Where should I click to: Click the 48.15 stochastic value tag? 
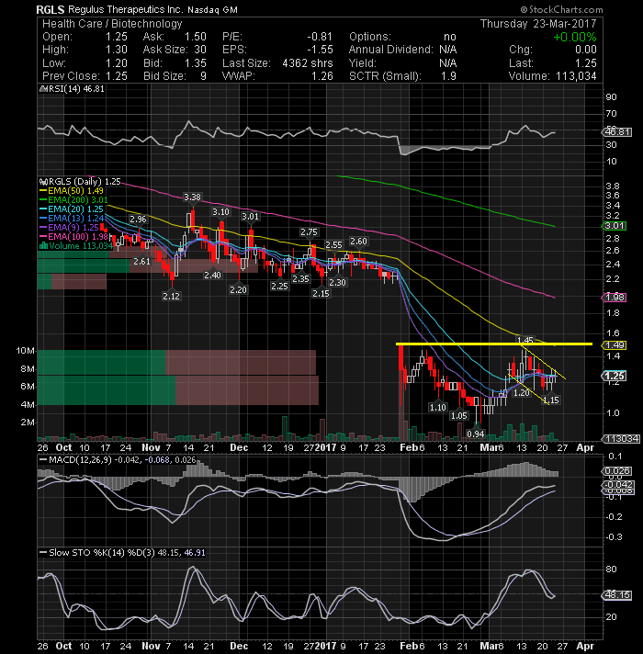tap(616, 595)
